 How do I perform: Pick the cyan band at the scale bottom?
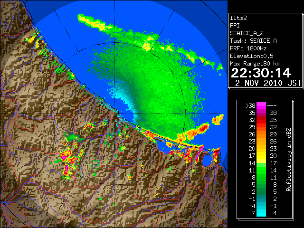pyautogui.click(x=261, y=213)
